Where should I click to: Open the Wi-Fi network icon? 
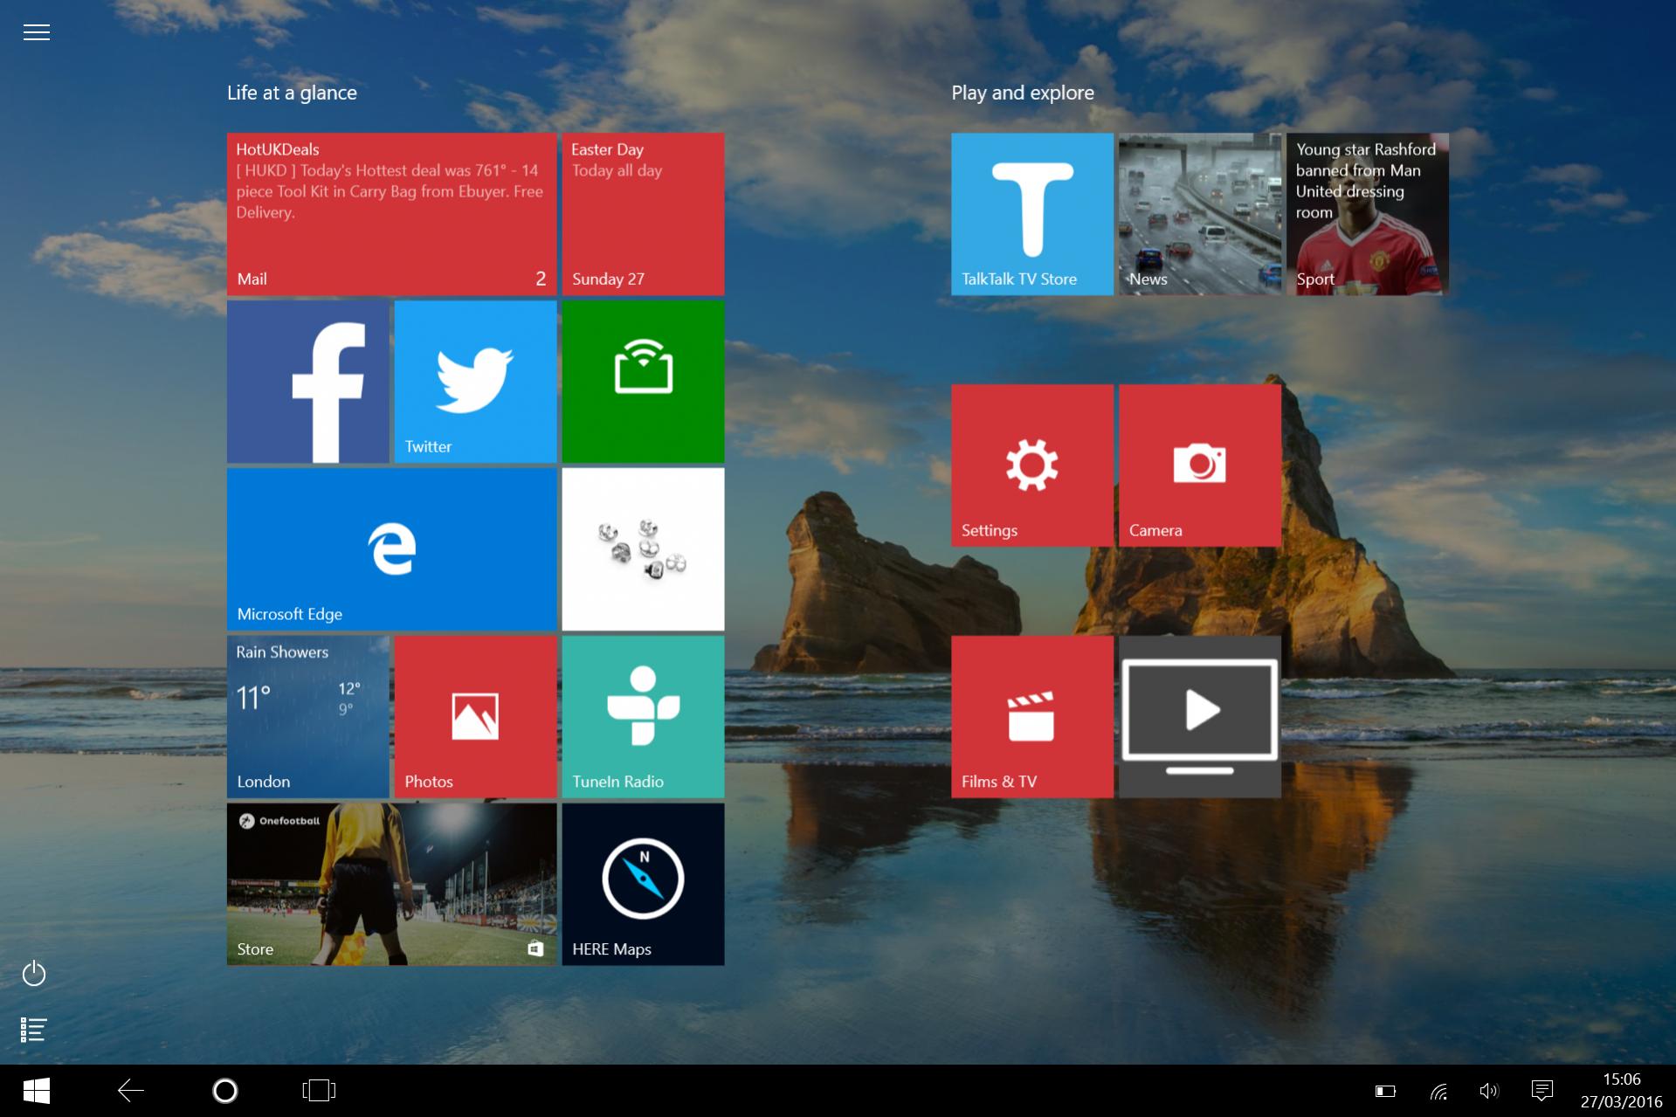pos(1438,1091)
